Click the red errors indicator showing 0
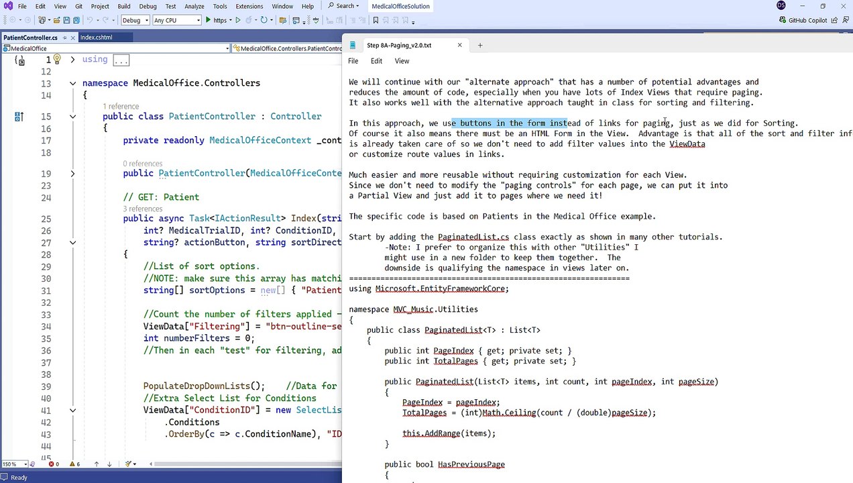The image size is (853, 483). 54,464
